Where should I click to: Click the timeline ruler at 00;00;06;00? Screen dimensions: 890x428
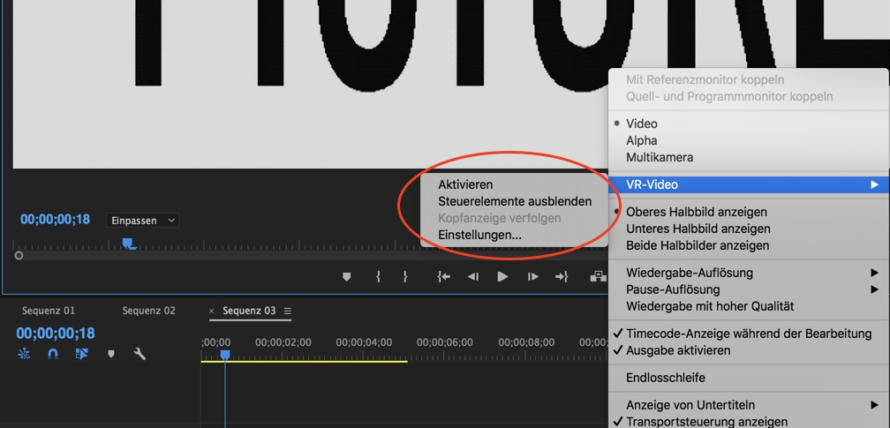444,342
